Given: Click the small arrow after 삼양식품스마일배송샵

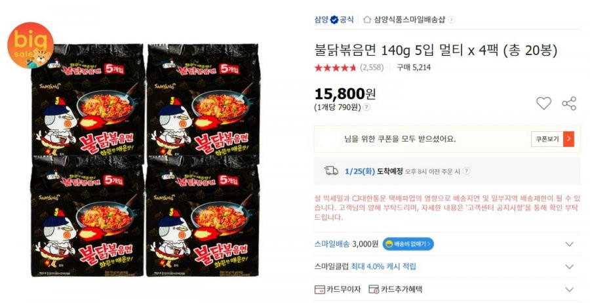Looking at the screenshot, I should click(x=451, y=20).
